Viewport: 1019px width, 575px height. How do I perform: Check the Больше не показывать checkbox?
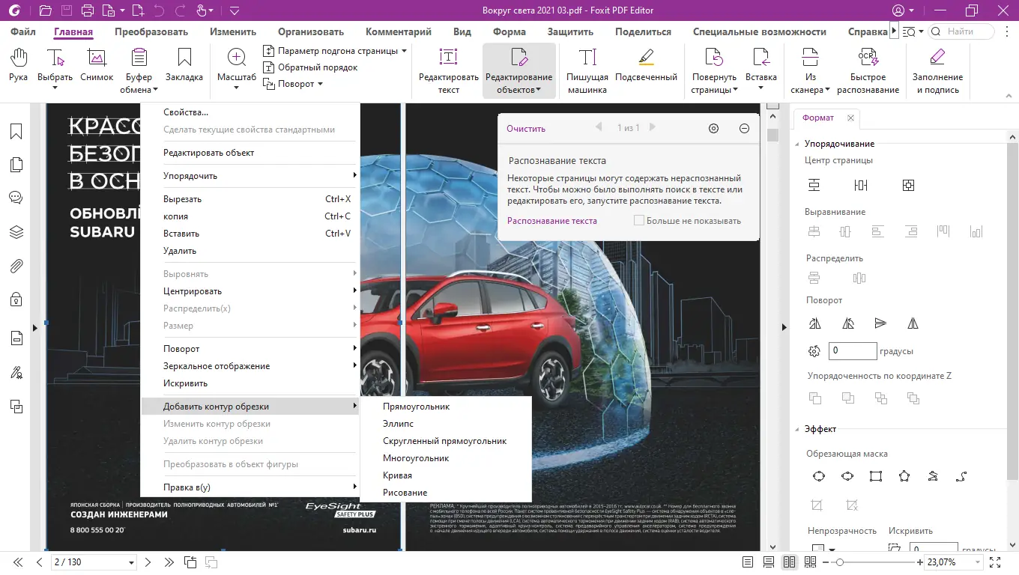(x=639, y=221)
